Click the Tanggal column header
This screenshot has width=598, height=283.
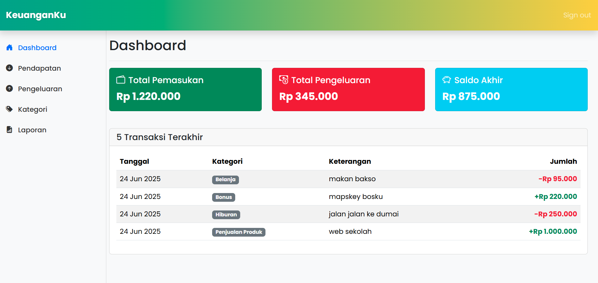(x=134, y=161)
